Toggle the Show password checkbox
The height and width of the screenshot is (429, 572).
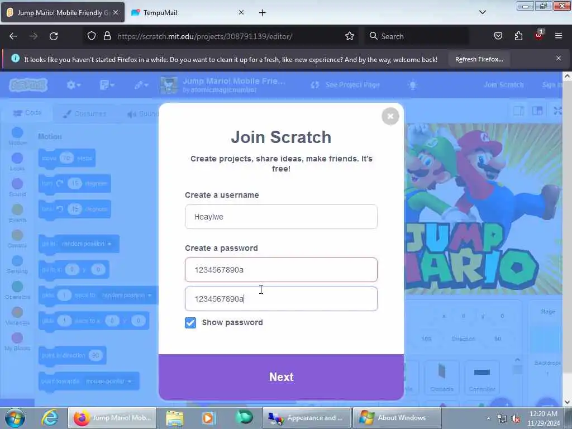point(190,322)
